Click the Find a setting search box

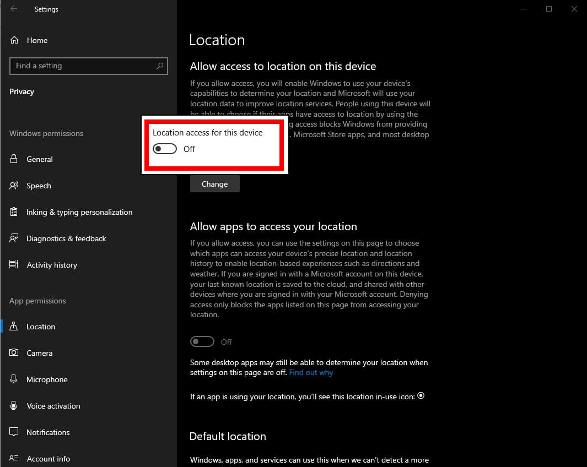pos(83,66)
